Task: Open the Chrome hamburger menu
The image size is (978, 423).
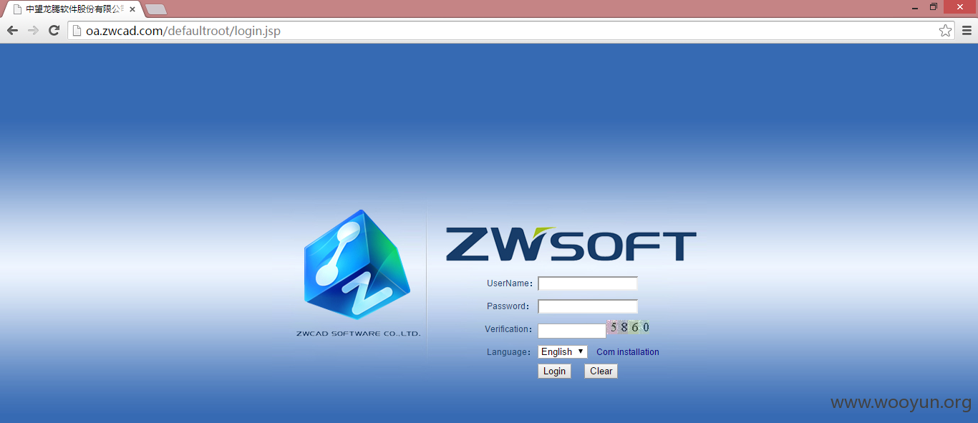Action: pyautogui.click(x=967, y=30)
